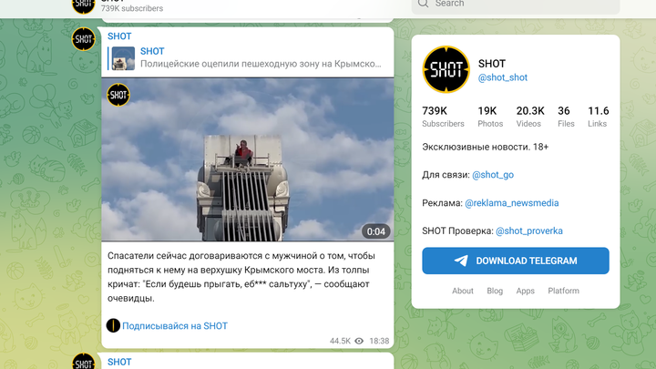Open the About footer link

[462, 291]
